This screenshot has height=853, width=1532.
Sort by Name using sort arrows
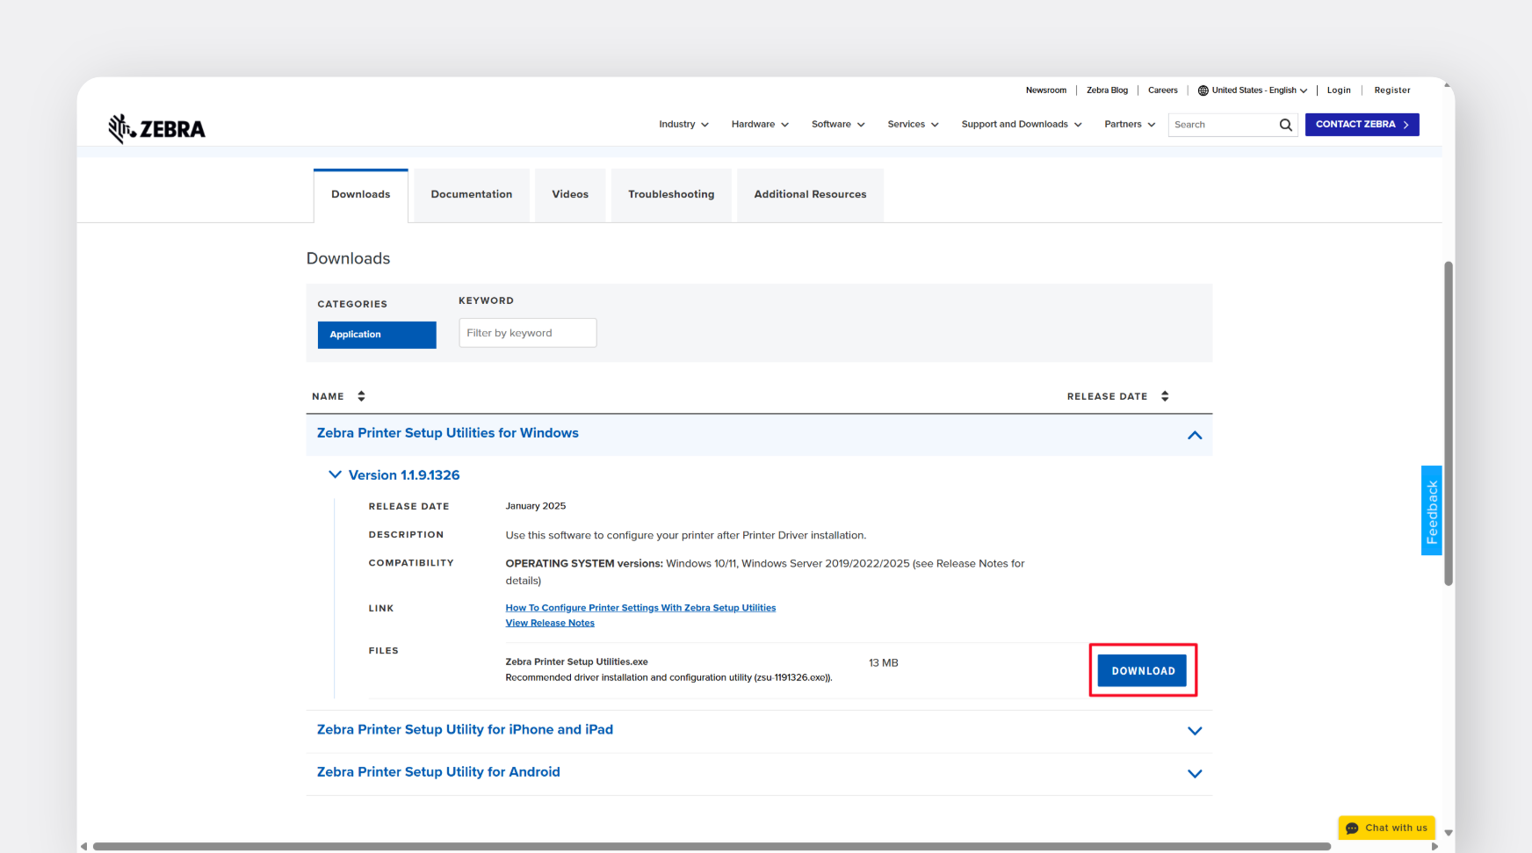click(361, 396)
